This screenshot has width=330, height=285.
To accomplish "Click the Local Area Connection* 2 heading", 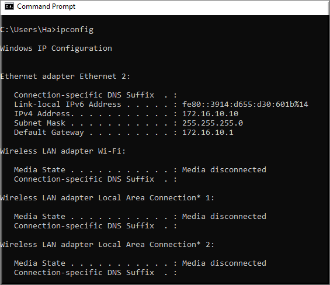I will (x=107, y=245).
